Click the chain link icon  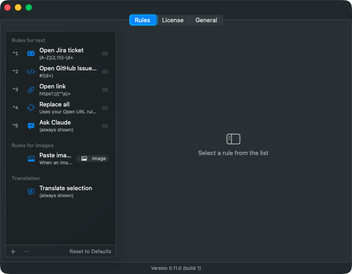tap(31, 89)
